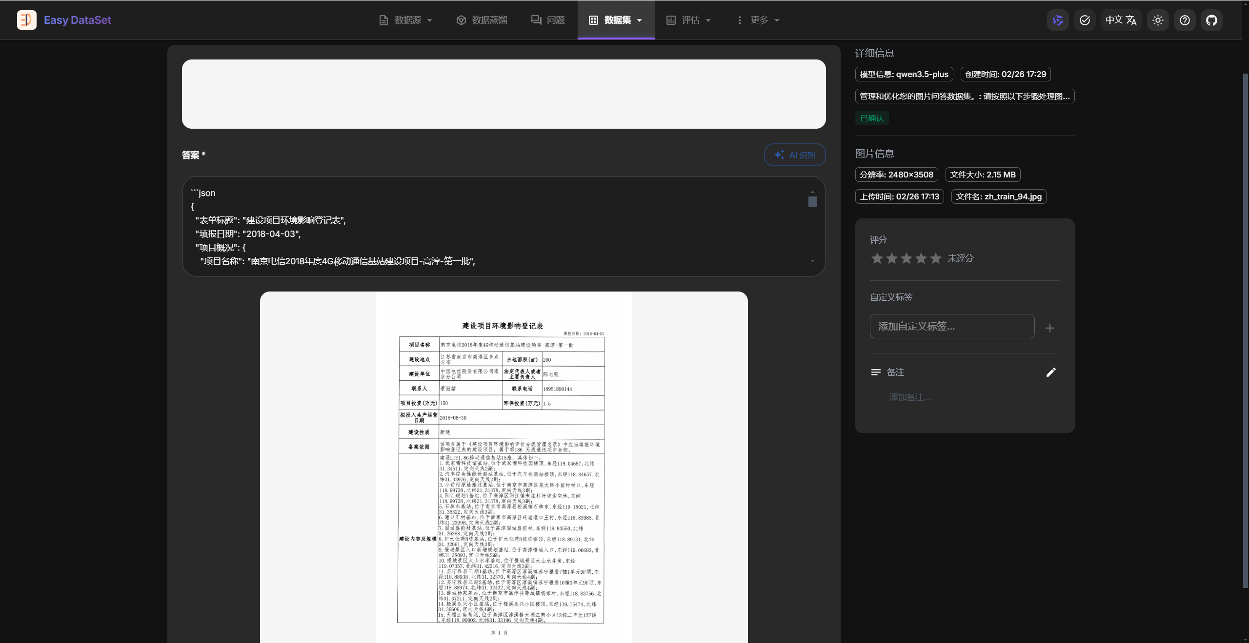The width and height of the screenshot is (1249, 643).
Task: Click the task checkmark circle icon
Action: click(1085, 20)
